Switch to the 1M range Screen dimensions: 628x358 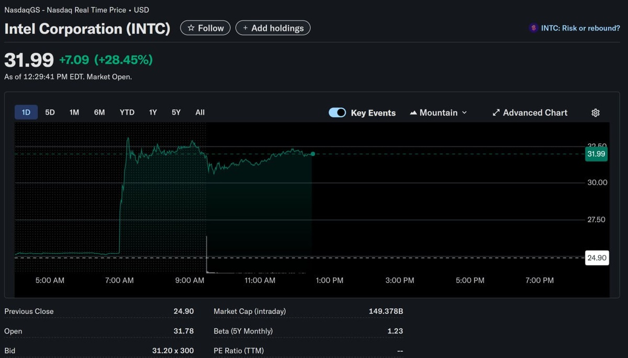[x=74, y=112]
